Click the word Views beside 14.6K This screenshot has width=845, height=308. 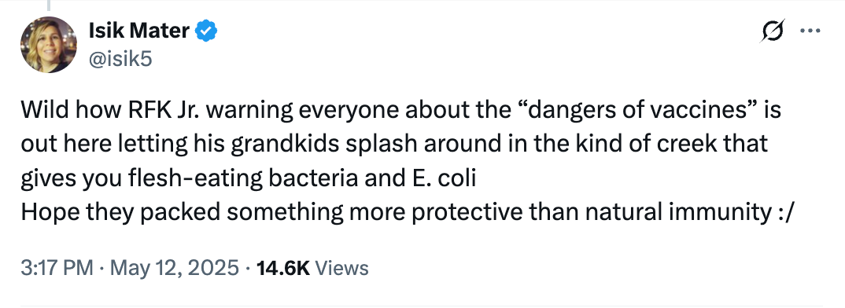click(x=341, y=268)
